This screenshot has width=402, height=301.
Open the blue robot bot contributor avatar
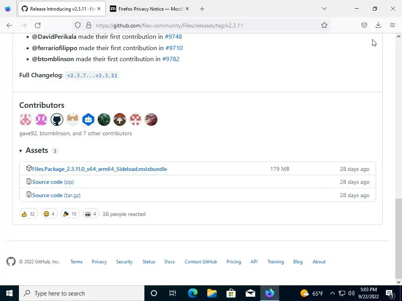(88, 120)
